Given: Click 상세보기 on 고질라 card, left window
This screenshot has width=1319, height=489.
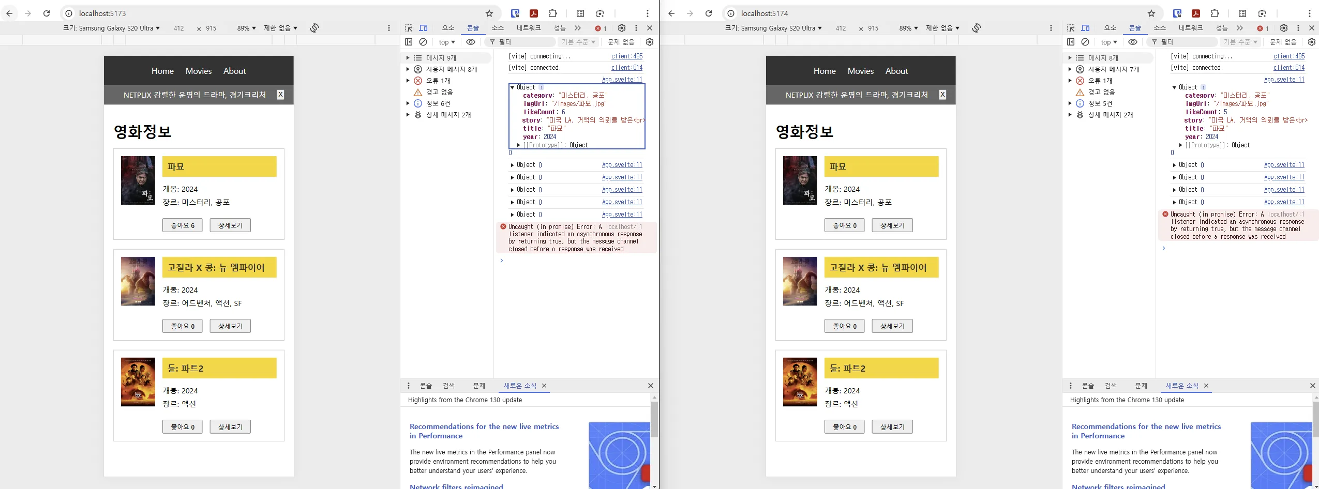Looking at the screenshot, I should tap(230, 326).
